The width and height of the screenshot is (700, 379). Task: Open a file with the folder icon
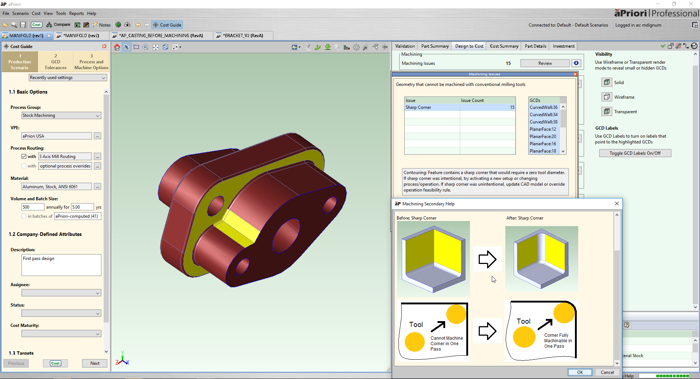(x=5, y=25)
